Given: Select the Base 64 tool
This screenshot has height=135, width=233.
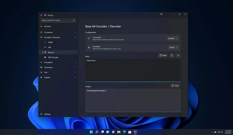Looking at the screenshot, I should [x=58, y=52].
